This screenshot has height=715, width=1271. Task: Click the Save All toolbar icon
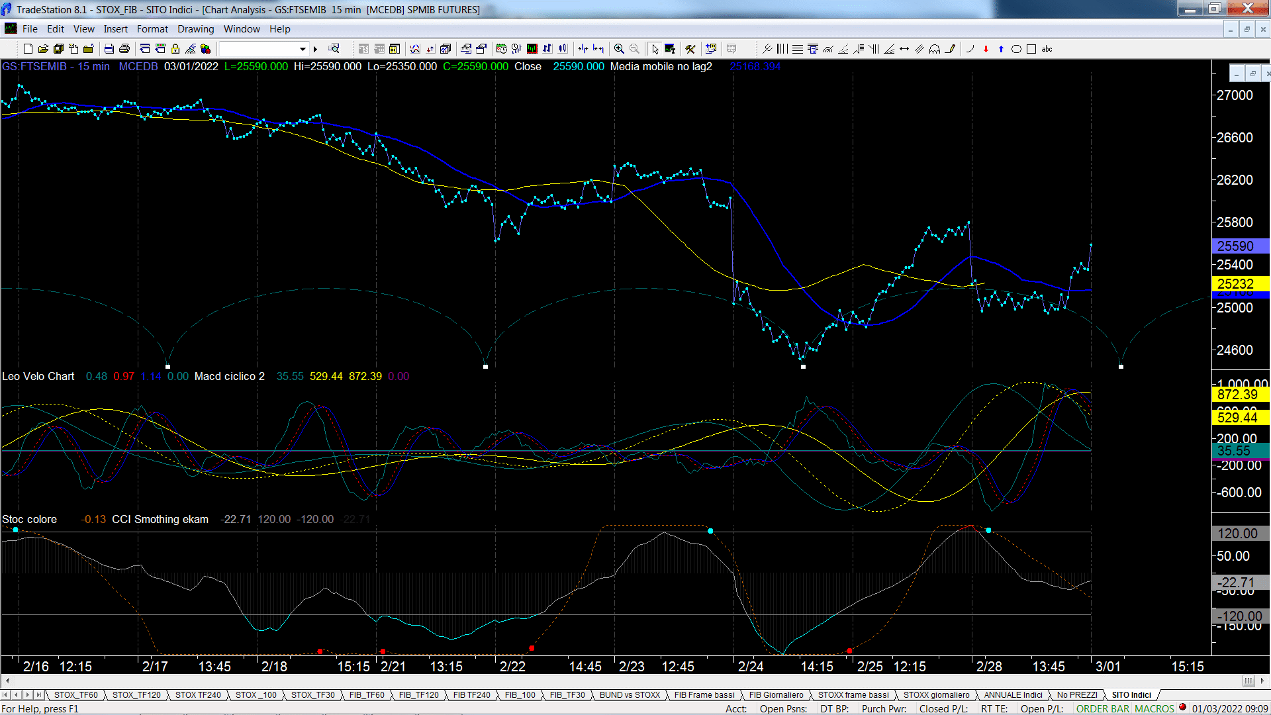click(x=58, y=49)
